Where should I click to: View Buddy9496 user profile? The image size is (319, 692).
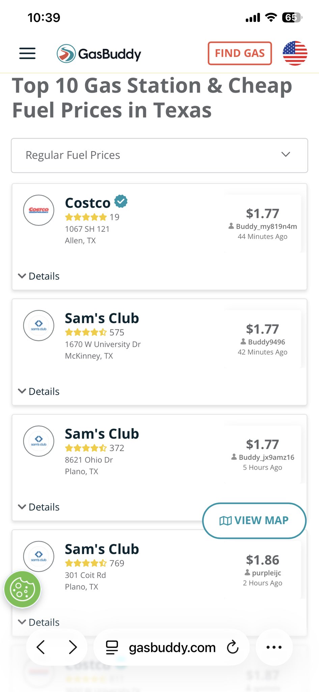(x=266, y=342)
